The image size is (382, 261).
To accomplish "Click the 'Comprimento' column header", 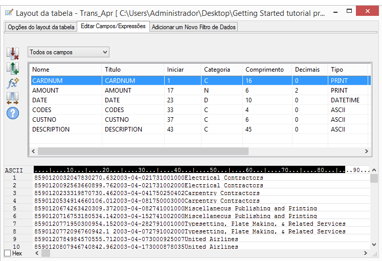I will pos(264,70).
